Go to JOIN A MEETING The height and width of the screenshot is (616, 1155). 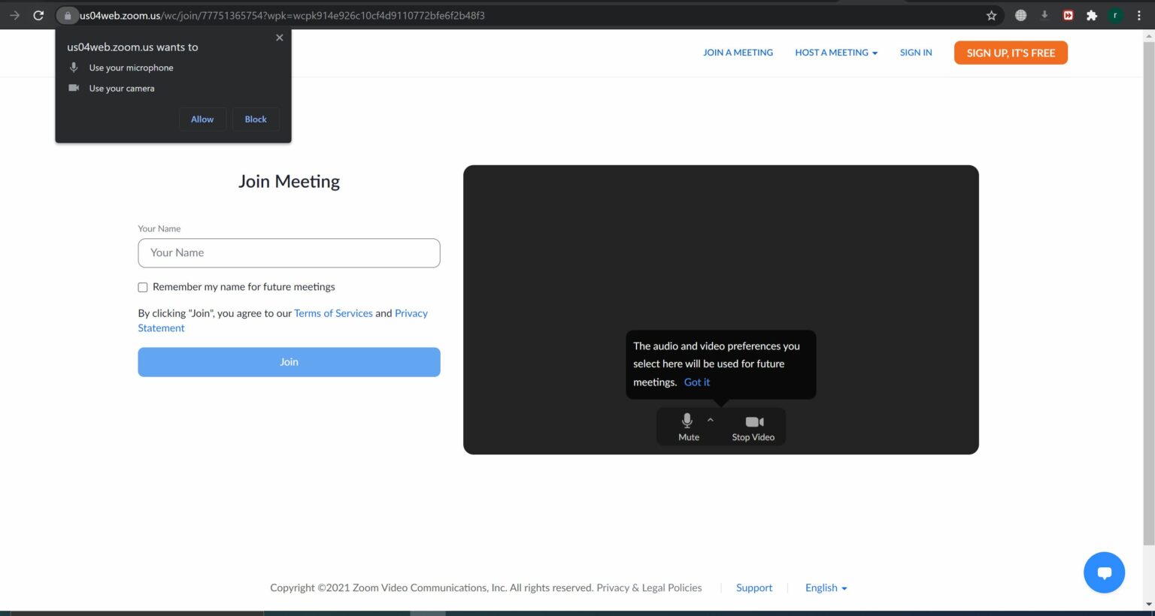pos(738,53)
